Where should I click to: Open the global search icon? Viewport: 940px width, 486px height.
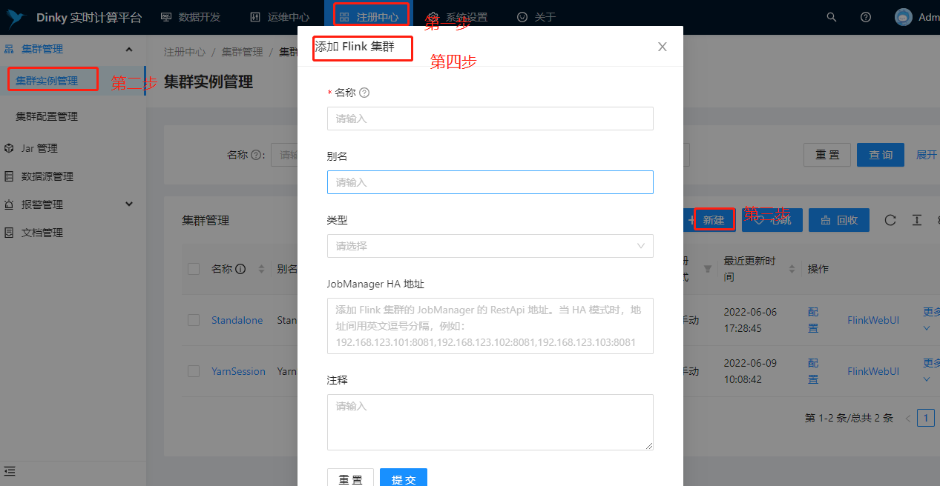click(x=831, y=16)
